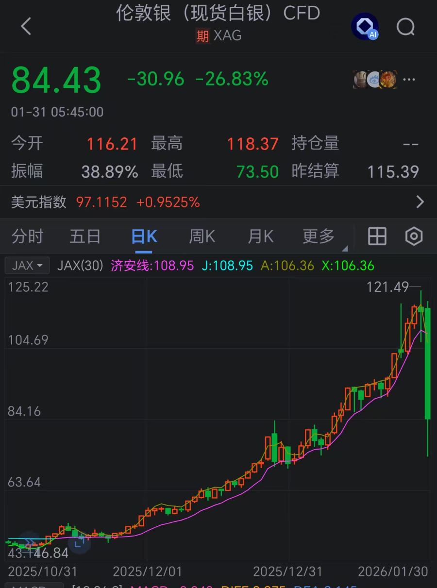This screenshot has height=588, width=437.
Task: Switch to the 周K chart tab
Action: [x=202, y=236]
